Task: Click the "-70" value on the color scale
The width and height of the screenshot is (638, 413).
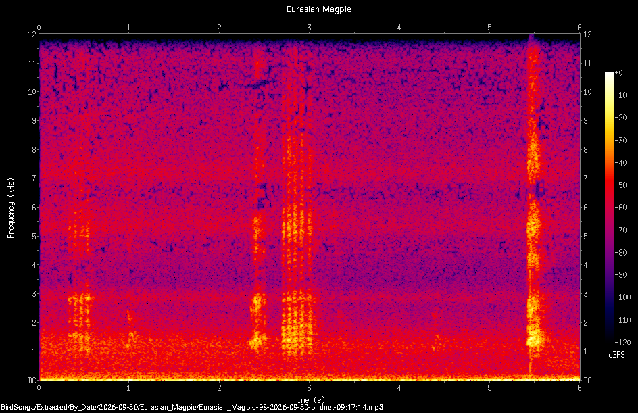Action: point(621,230)
